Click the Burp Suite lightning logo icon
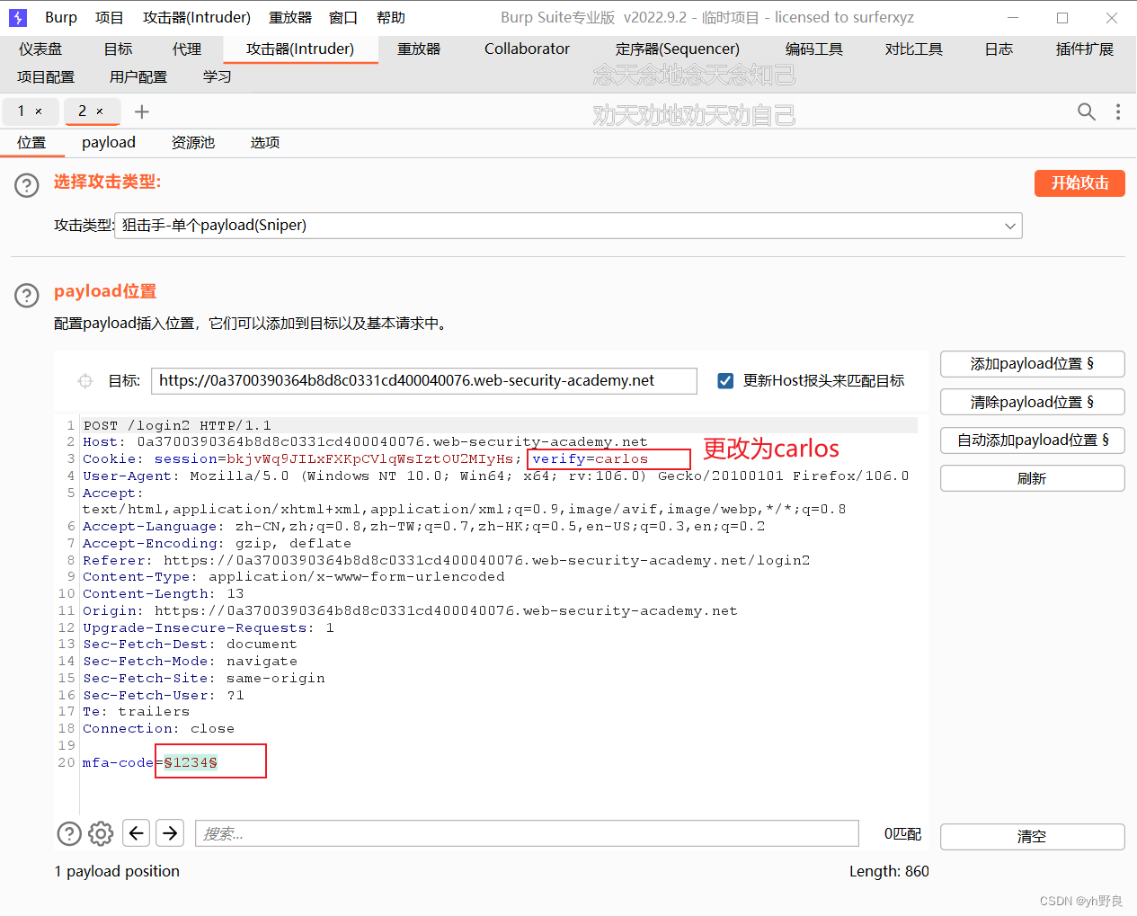Screen dimensions: 1137x916 click(x=18, y=17)
